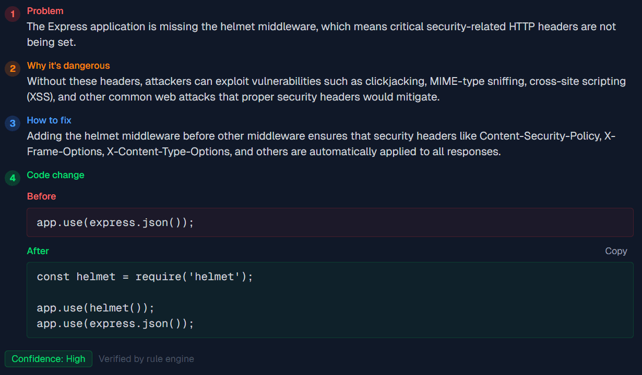Copy the After code snippet
Image resolution: width=642 pixels, height=375 pixels.
pos(615,251)
